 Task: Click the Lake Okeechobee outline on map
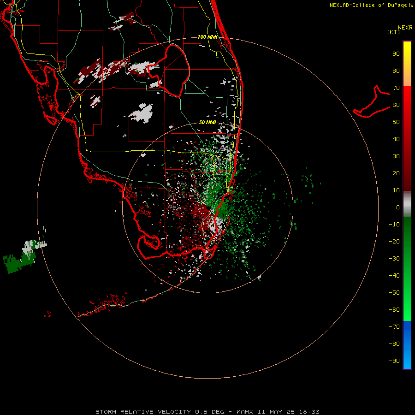tap(169, 70)
